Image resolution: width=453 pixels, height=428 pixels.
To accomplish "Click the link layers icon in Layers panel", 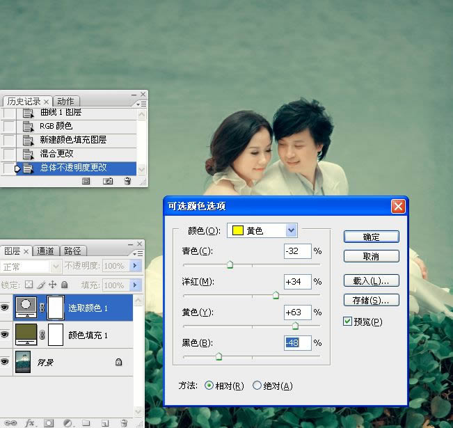I will pyautogui.click(x=11, y=422).
